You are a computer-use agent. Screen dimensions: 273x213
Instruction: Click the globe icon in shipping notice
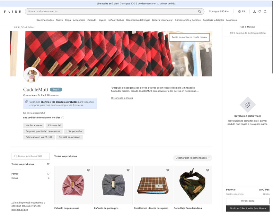(x=27, y=102)
